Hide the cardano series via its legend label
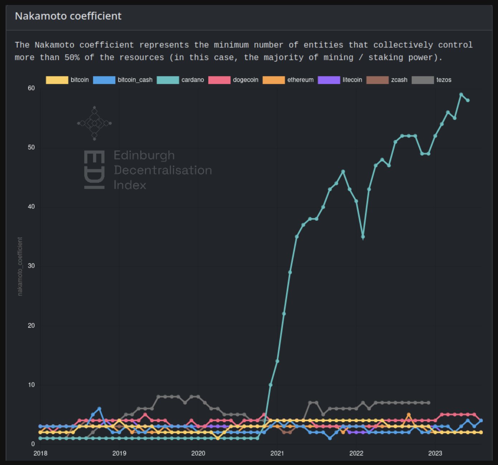 pos(193,80)
